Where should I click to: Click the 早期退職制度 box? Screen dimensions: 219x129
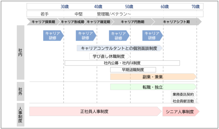133,70
